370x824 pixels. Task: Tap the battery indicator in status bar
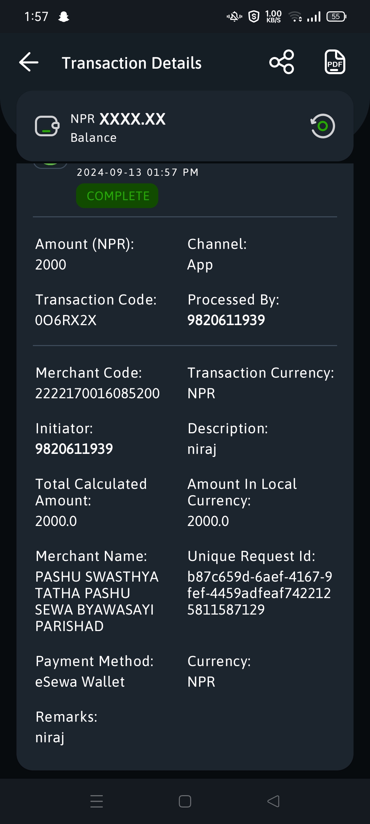(336, 16)
